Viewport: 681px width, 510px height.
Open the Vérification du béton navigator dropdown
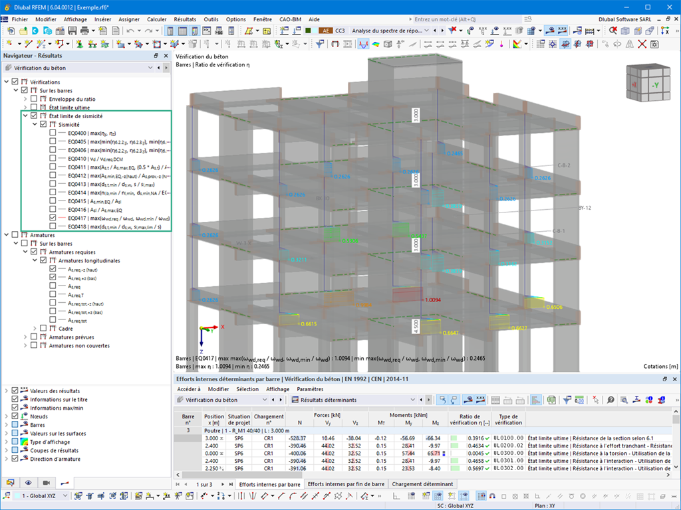(x=150, y=68)
